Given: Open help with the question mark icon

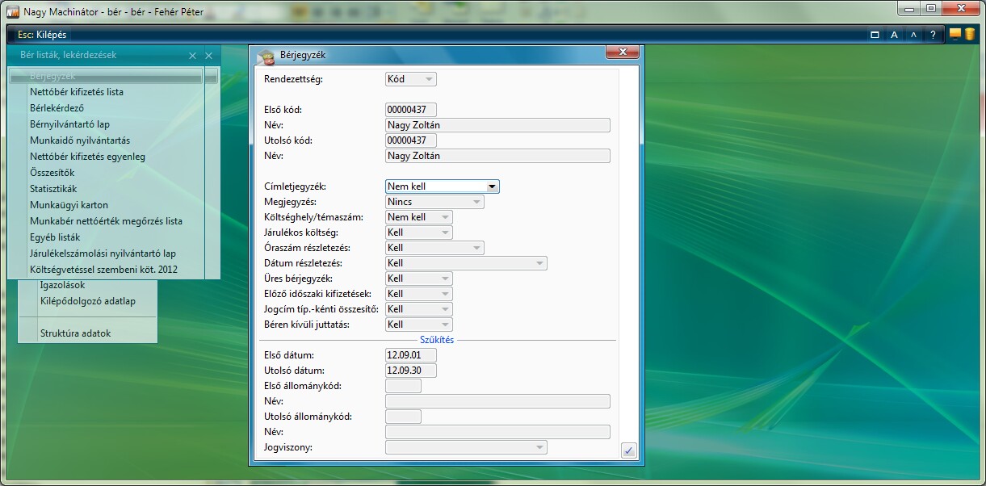Looking at the screenshot, I should coord(933,35).
